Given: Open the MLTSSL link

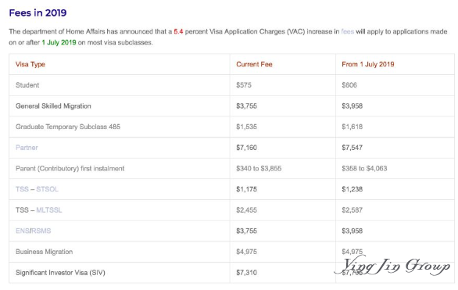Looking at the screenshot, I should click(x=48, y=210).
